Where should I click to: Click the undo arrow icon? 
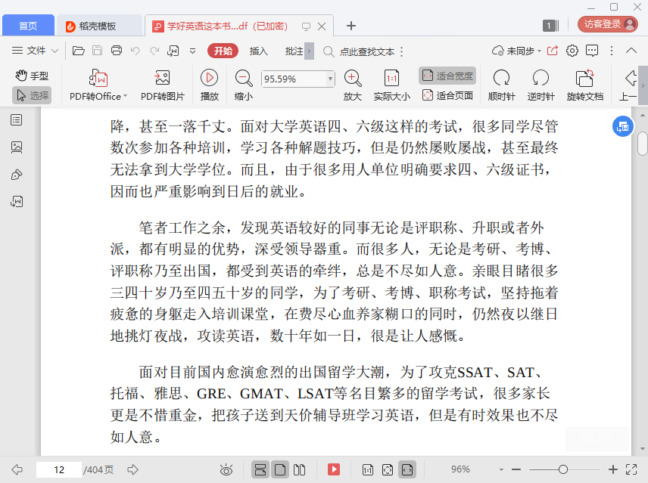pyautogui.click(x=136, y=51)
